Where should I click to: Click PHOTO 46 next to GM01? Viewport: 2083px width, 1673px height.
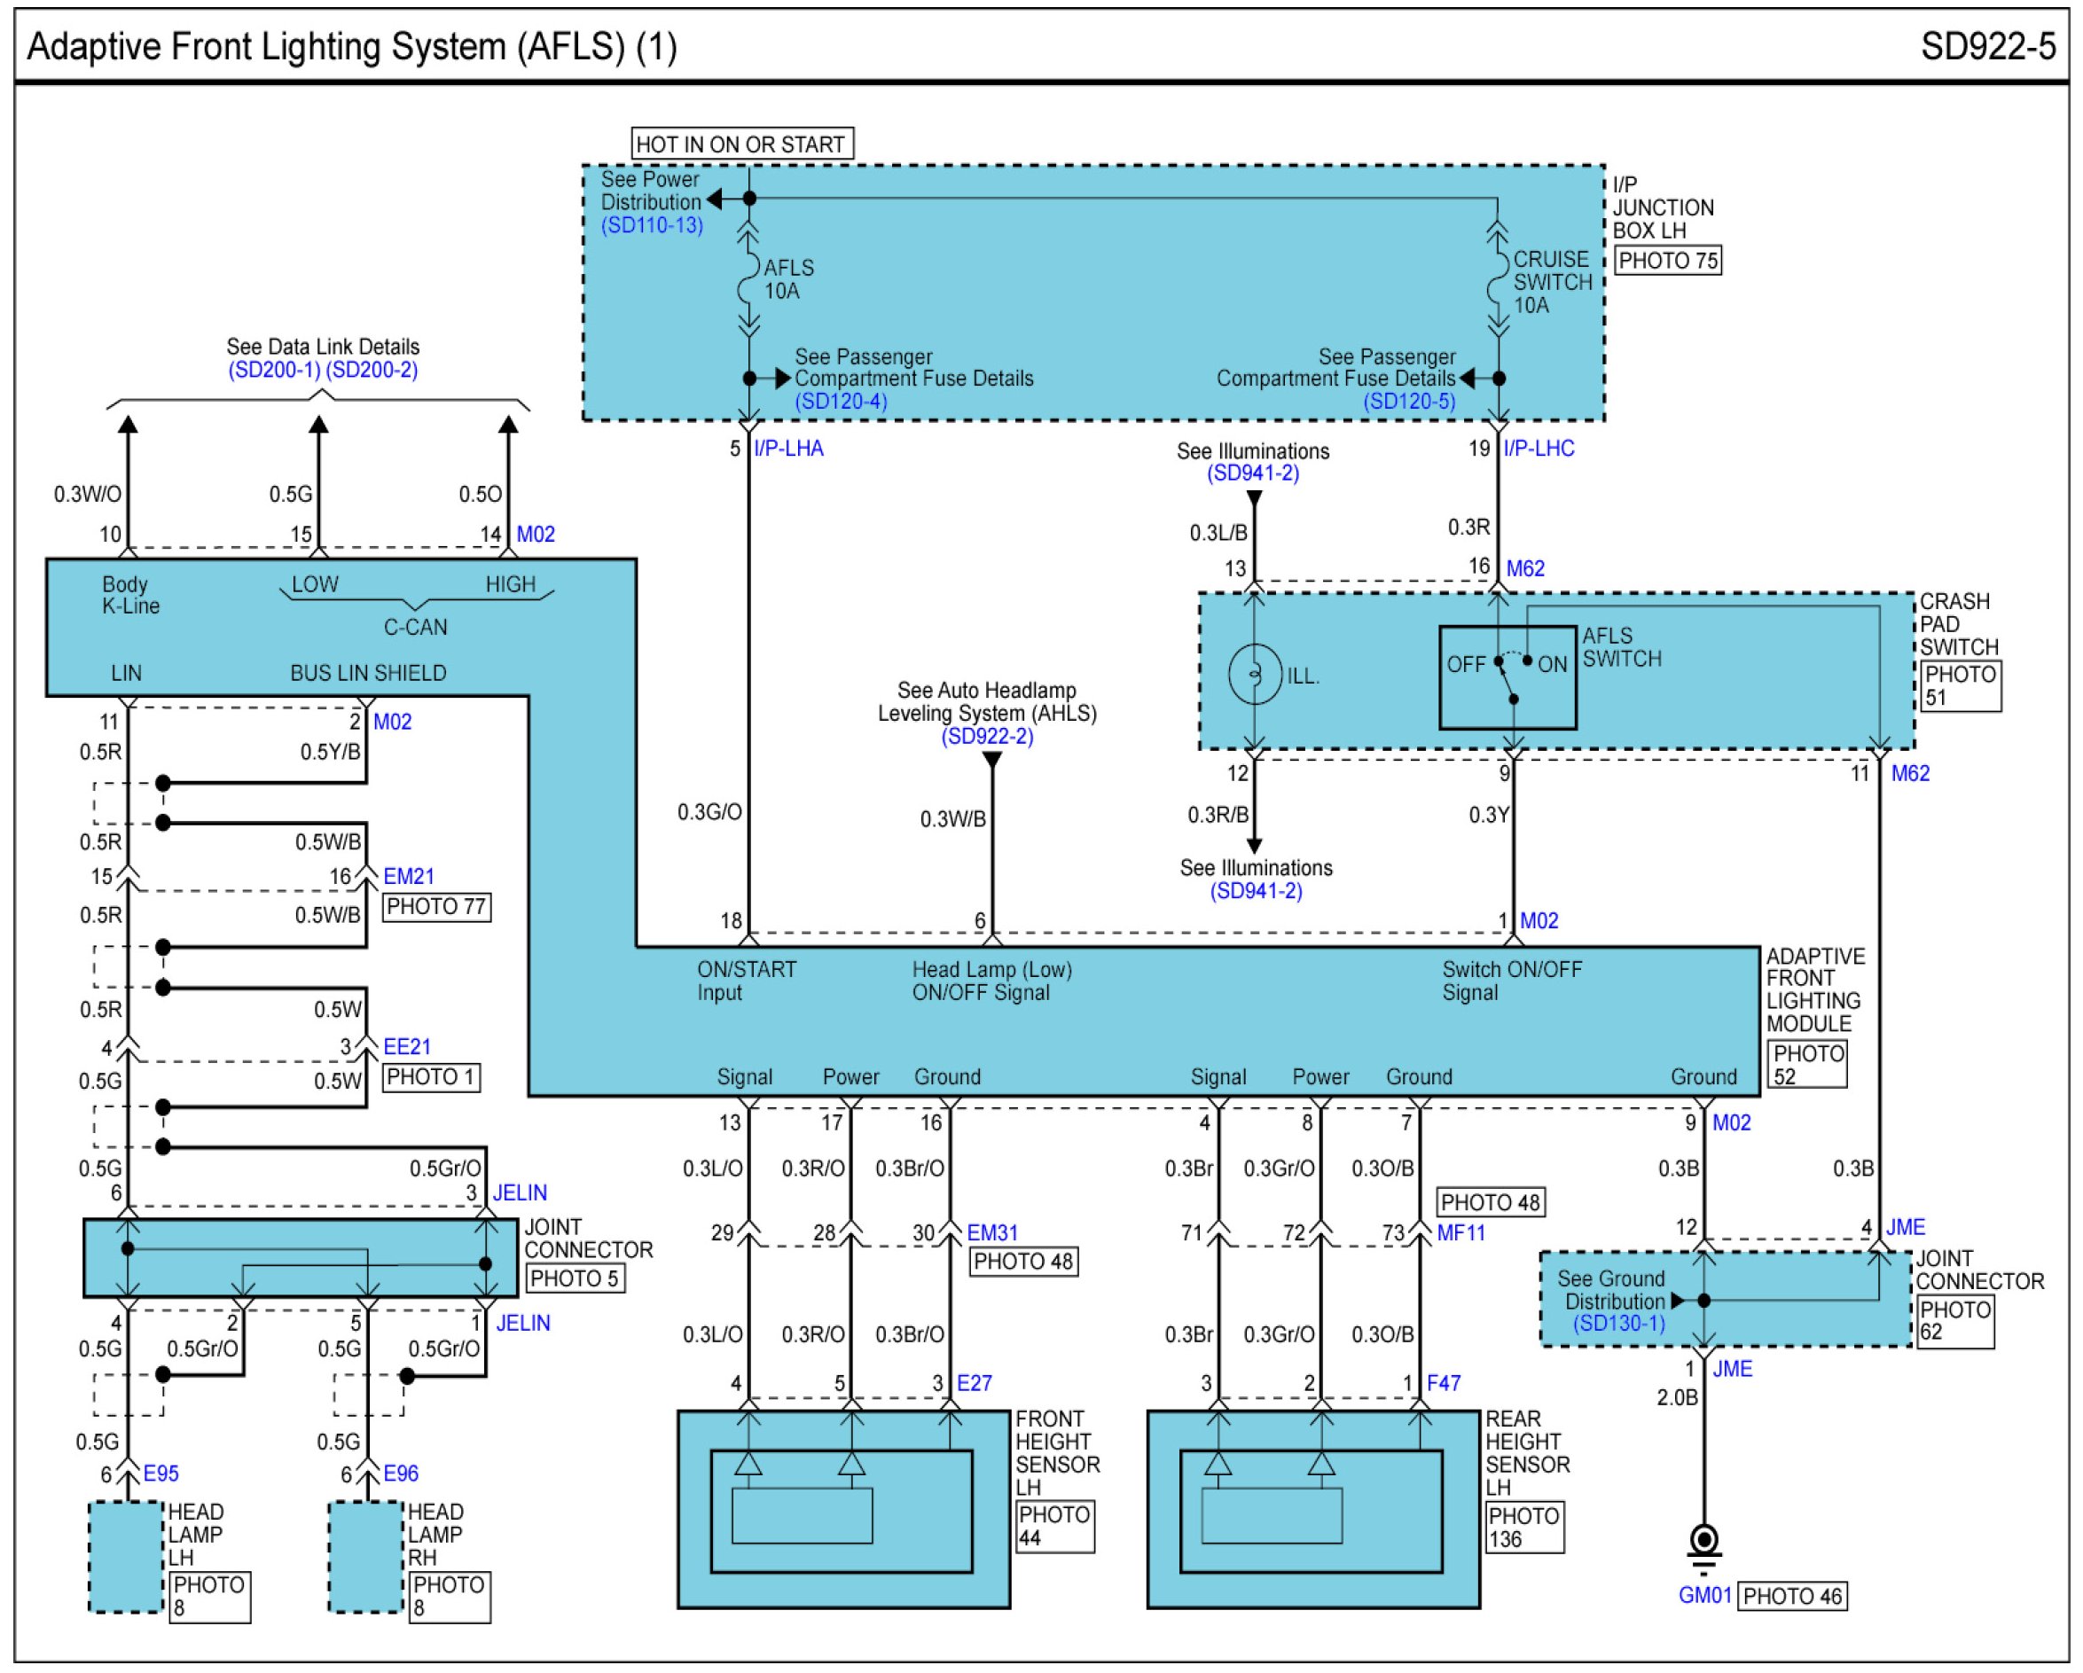point(1792,1596)
